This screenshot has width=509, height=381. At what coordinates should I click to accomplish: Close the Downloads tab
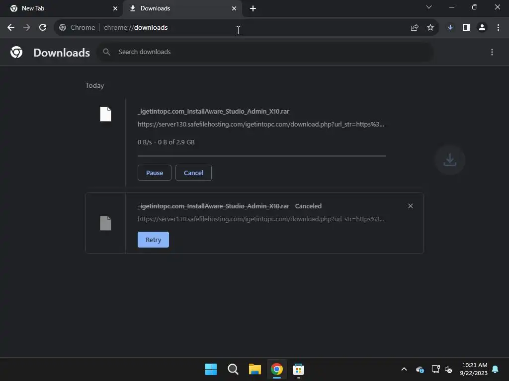(234, 8)
